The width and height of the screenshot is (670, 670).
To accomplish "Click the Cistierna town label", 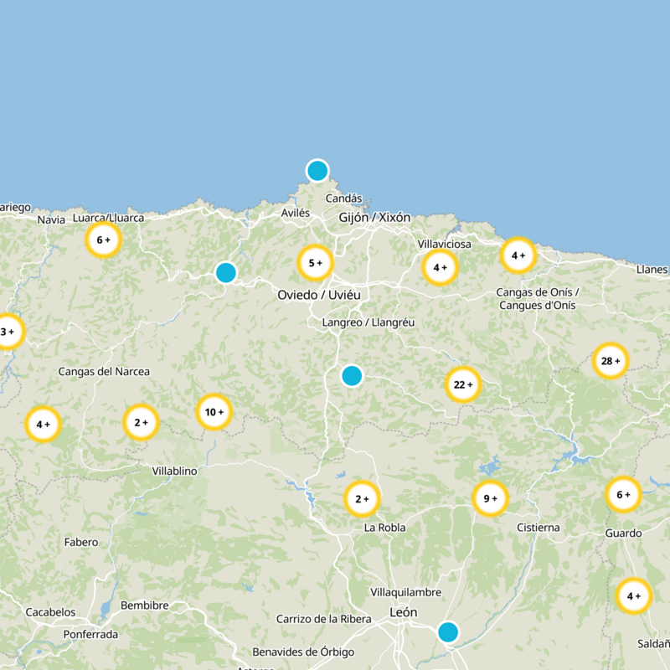I will click(539, 528).
